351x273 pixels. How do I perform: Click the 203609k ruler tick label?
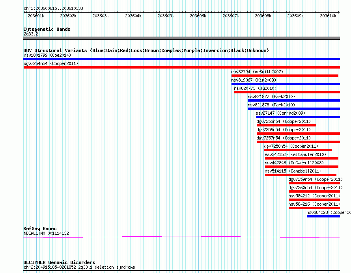[295, 16]
